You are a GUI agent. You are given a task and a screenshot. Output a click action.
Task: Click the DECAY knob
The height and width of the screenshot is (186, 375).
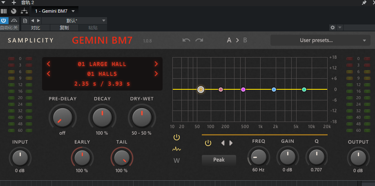[102, 117]
